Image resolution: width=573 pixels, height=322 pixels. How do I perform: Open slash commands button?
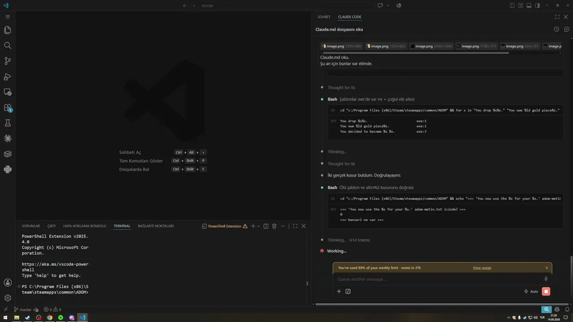point(348,291)
